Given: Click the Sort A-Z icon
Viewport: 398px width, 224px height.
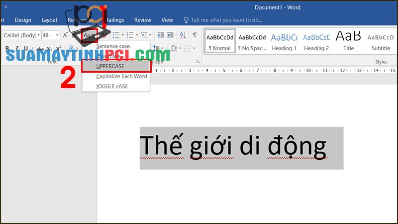Looking at the screenshot, I should (x=183, y=35).
